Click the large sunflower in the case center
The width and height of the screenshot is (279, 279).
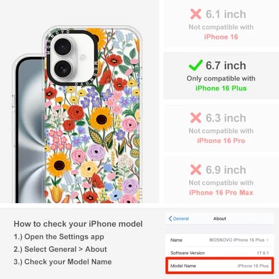click(x=101, y=119)
